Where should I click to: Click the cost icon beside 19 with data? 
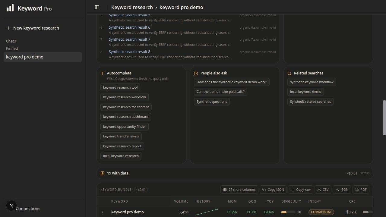click(103, 173)
